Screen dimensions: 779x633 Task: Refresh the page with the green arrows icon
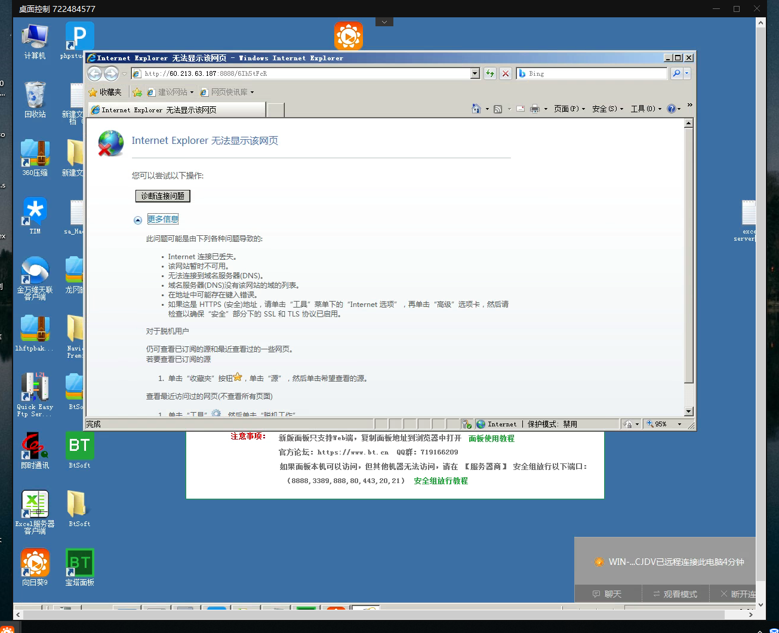(x=490, y=73)
